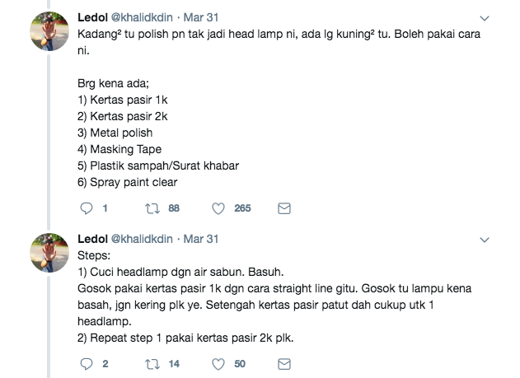The width and height of the screenshot is (520, 378).
Task: Share Steps tweet via envelope icon
Action: click(x=283, y=363)
